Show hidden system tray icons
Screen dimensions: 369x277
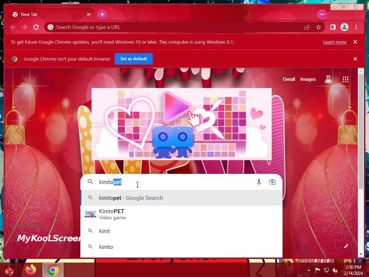(309, 270)
